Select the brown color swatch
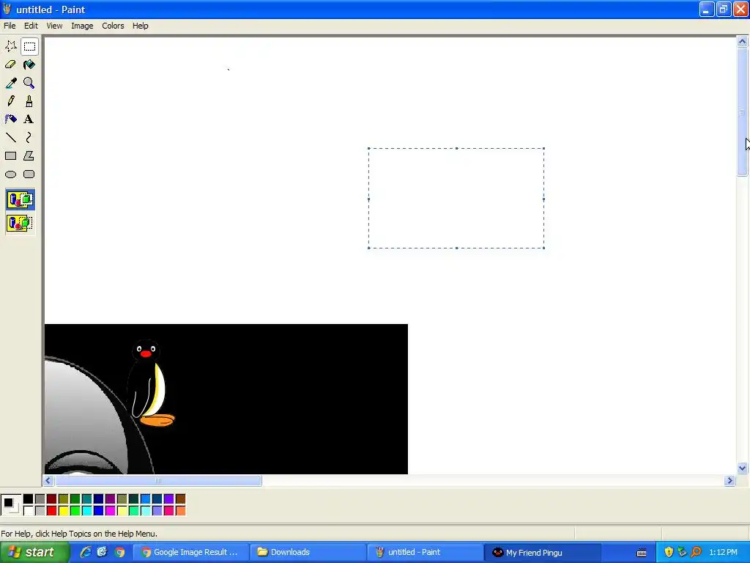The height and width of the screenshot is (563, 750). (x=180, y=499)
